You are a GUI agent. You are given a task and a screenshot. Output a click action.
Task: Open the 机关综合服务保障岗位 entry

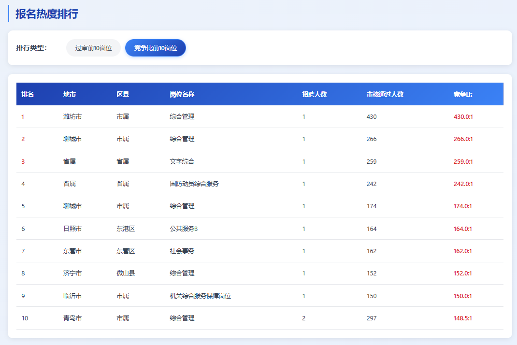[x=201, y=296]
